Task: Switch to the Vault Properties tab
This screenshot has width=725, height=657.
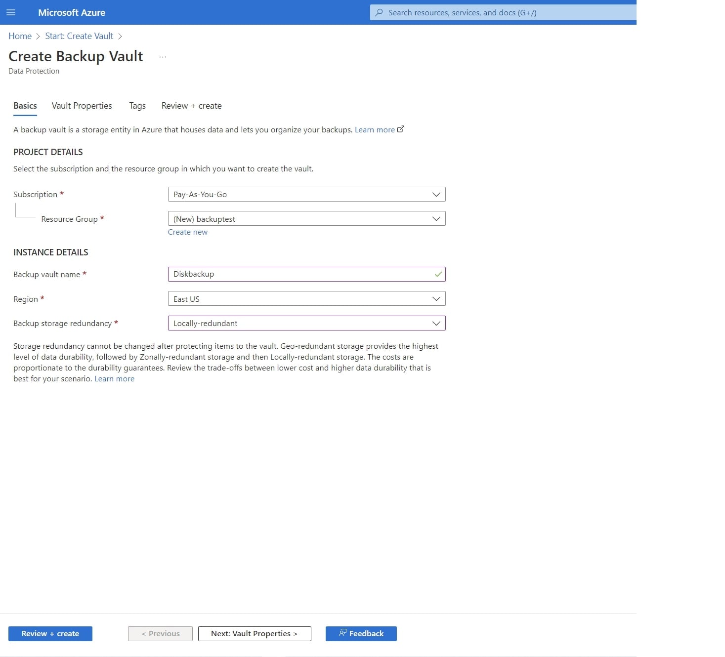Action: [x=82, y=106]
